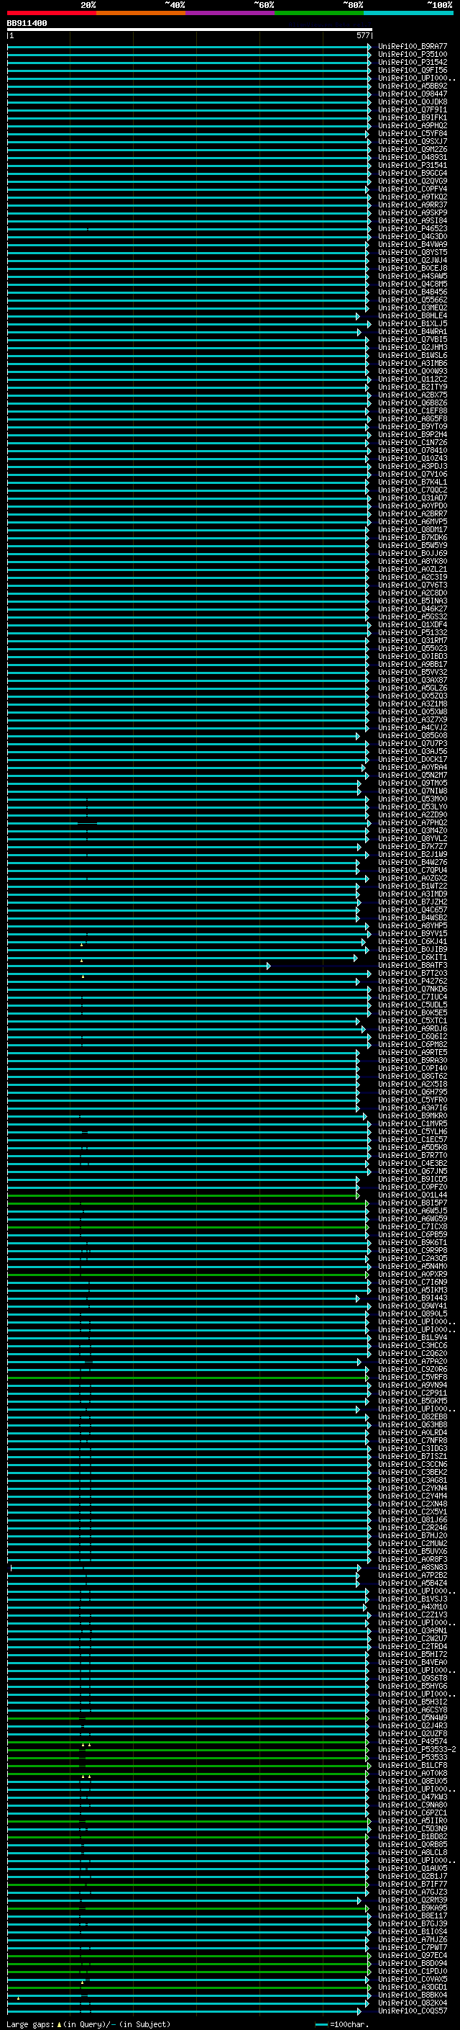Select hit label UniRef100_C5YF84
Image resolution: width=460 pixels, height=2030 pixels.
point(413,133)
